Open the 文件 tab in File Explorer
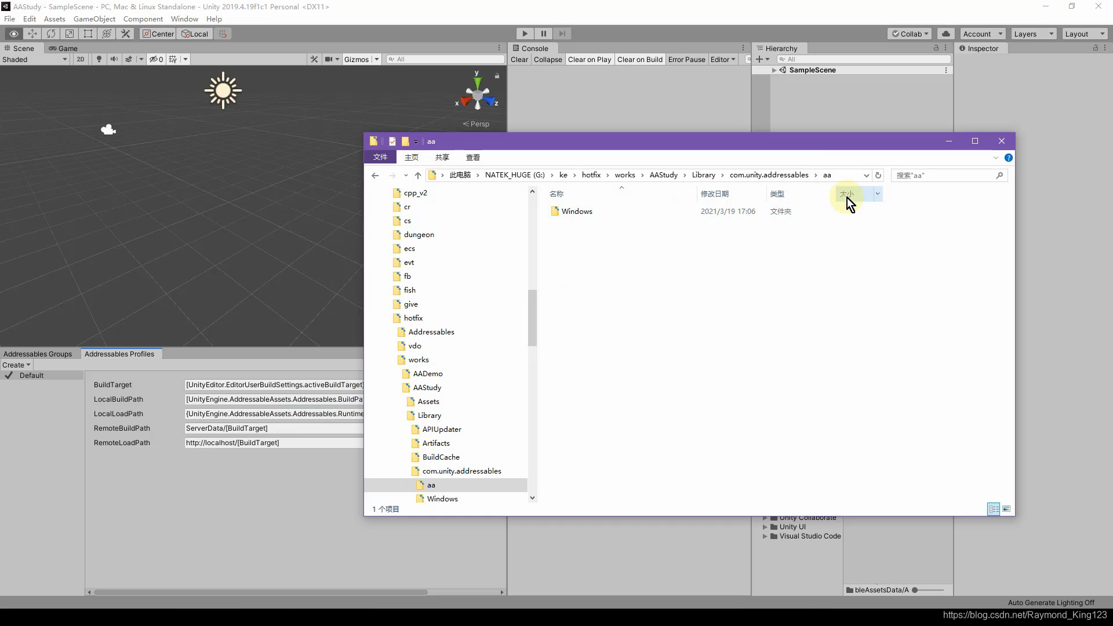This screenshot has width=1113, height=626. 380,157
